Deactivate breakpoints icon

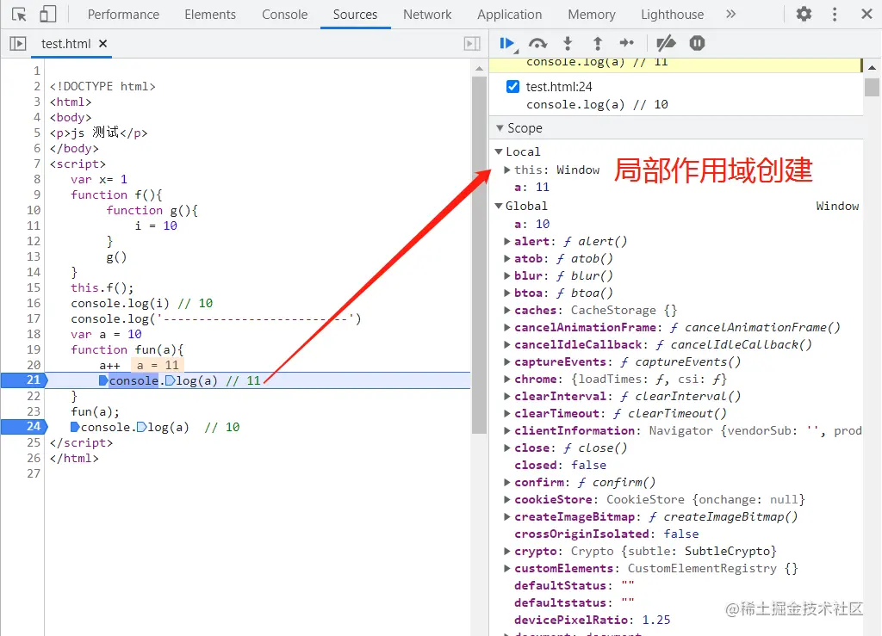(666, 43)
